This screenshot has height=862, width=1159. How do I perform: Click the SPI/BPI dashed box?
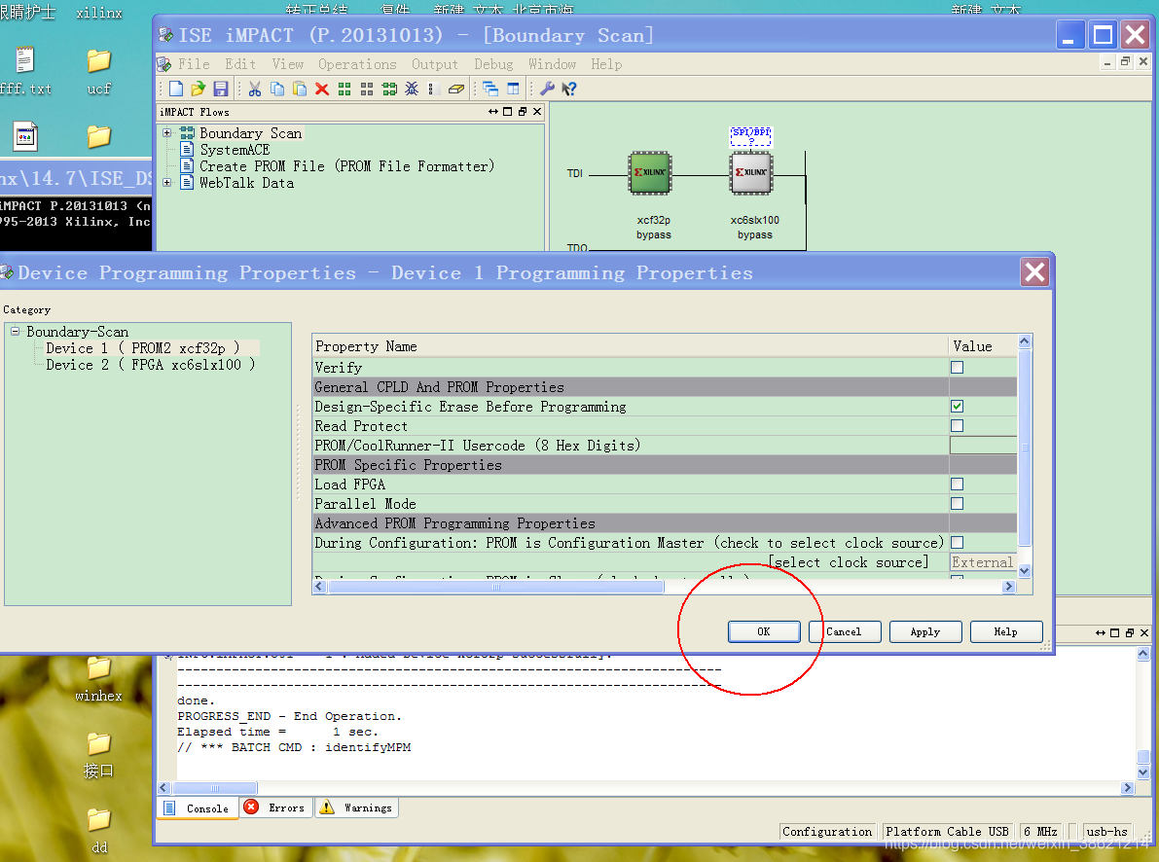(751, 136)
